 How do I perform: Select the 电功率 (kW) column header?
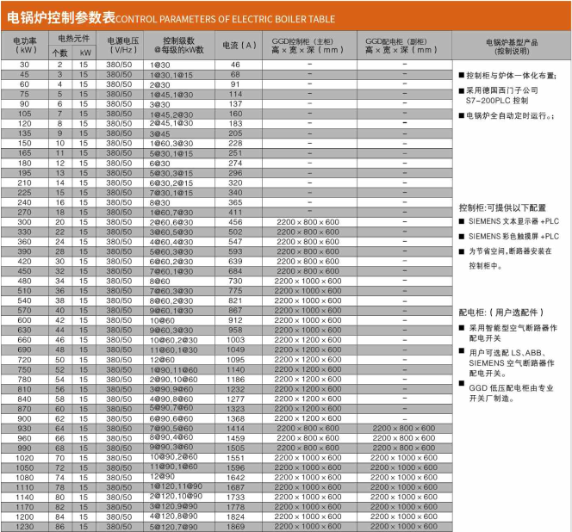(x=24, y=45)
